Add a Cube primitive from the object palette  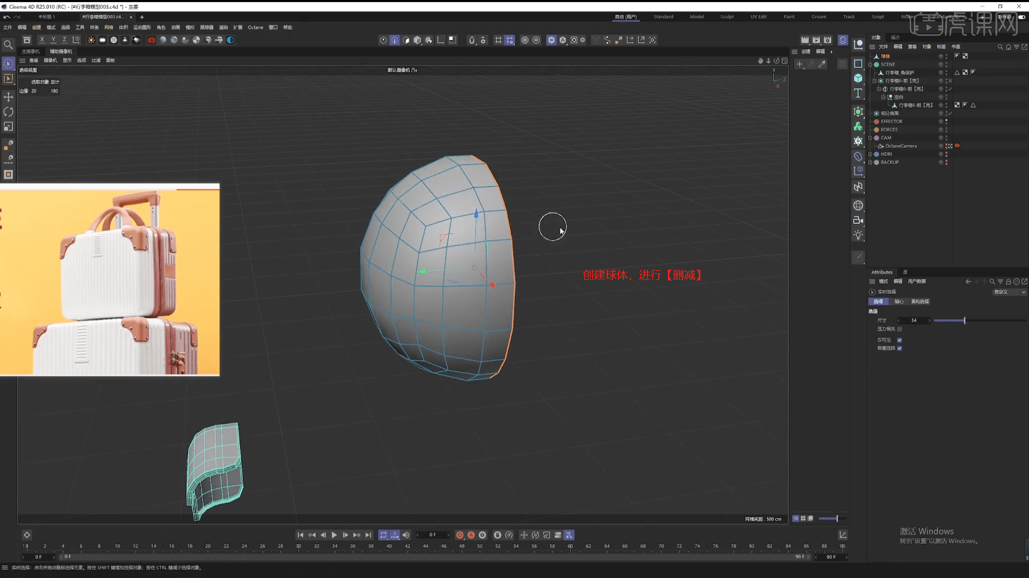(858, 78)
